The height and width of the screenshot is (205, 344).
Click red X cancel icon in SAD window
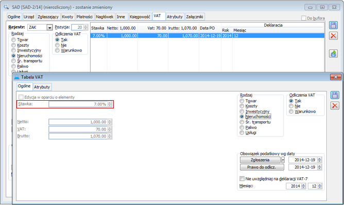point(333,35)
